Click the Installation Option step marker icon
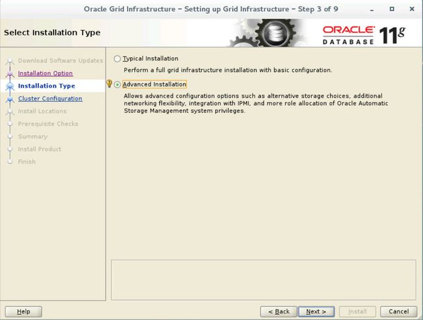The width and height of the screenshot is (423, 320). click(x=10, y=73)
